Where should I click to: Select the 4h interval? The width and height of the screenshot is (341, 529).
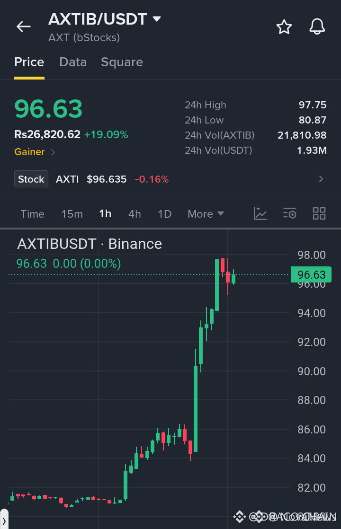tap(135, 214)
